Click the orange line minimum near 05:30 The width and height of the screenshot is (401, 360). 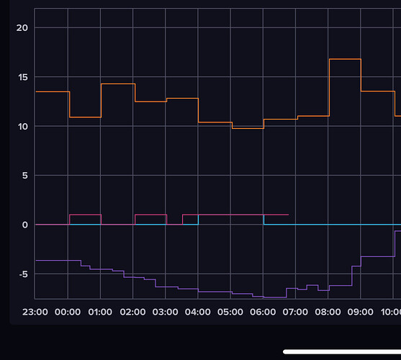pyautogui.click(x=248, y=128)
